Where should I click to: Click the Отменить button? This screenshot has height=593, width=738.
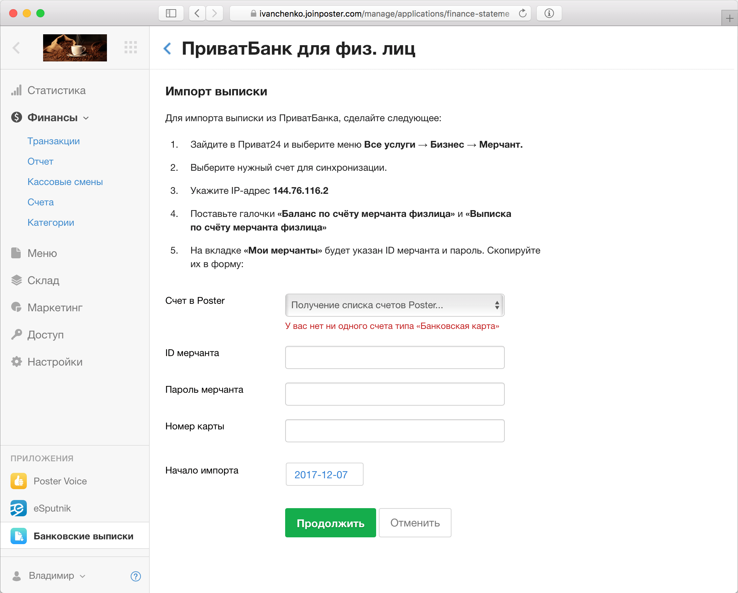pyautogui.click(x=415, y=522)
